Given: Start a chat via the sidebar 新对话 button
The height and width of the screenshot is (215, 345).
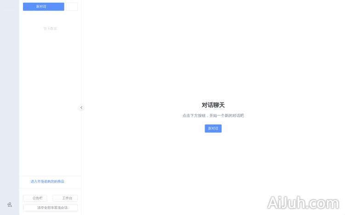Looking at the screenshot, I should (x=43, y=6).
